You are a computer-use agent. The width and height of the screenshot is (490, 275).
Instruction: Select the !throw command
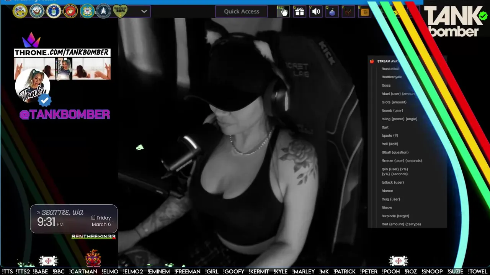[x=387, y=207]
